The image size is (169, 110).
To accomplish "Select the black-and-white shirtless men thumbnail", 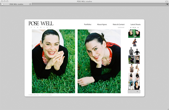I will click(x=134, y=51).
